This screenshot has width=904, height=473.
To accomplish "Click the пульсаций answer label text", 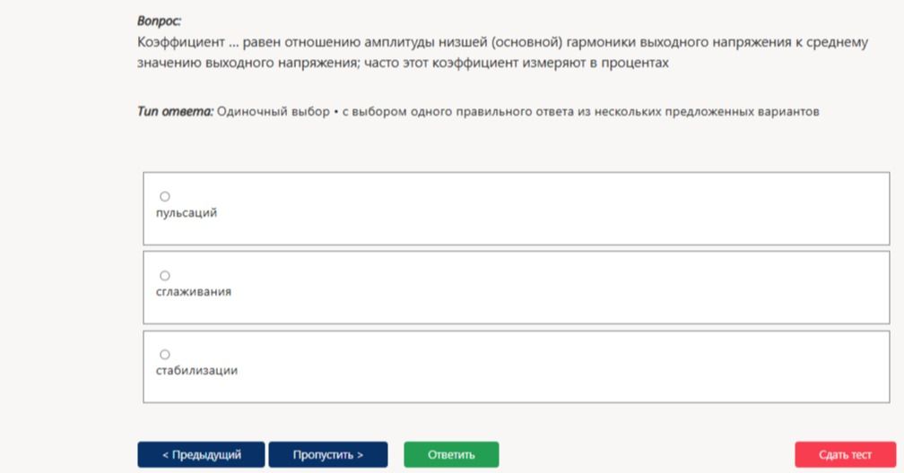I will click(187, 212).
